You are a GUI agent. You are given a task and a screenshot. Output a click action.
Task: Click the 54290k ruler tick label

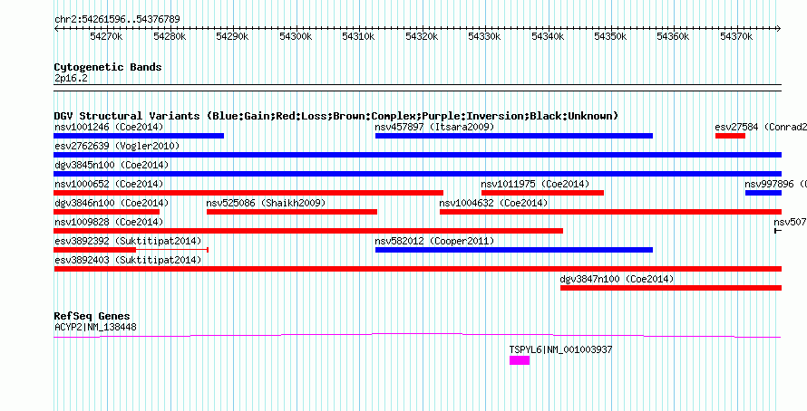pos(232,36)
